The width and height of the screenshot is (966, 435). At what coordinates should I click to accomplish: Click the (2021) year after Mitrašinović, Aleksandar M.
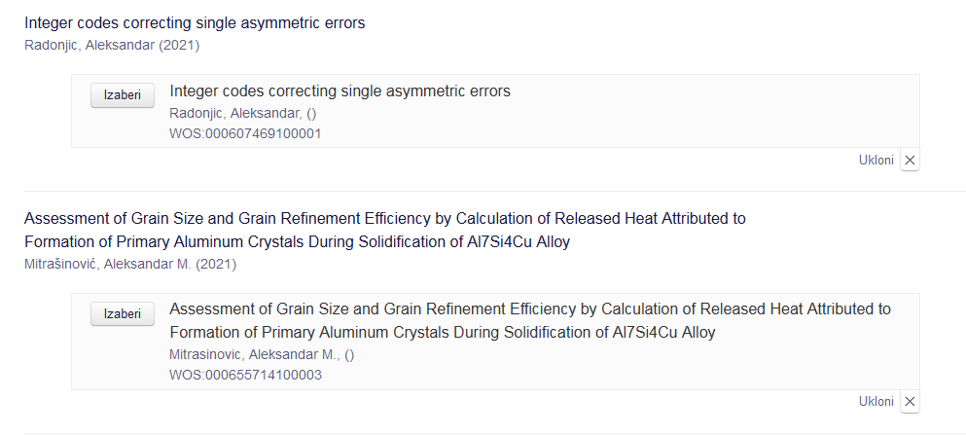[216, 264]
